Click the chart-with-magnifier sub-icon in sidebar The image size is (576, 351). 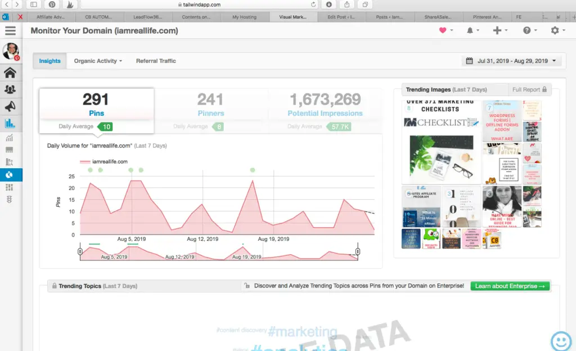tap(9, 162)
